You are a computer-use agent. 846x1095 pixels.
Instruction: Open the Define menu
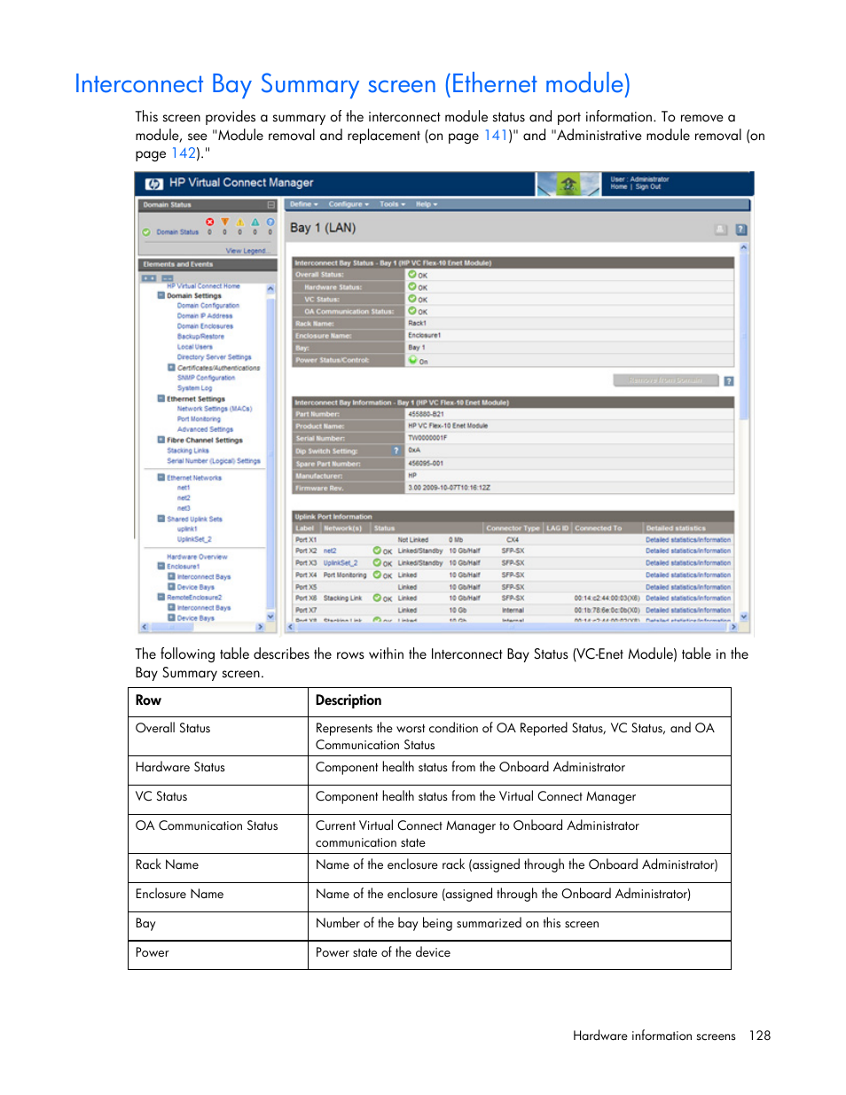pyautogui.click(x=304, y=204)
